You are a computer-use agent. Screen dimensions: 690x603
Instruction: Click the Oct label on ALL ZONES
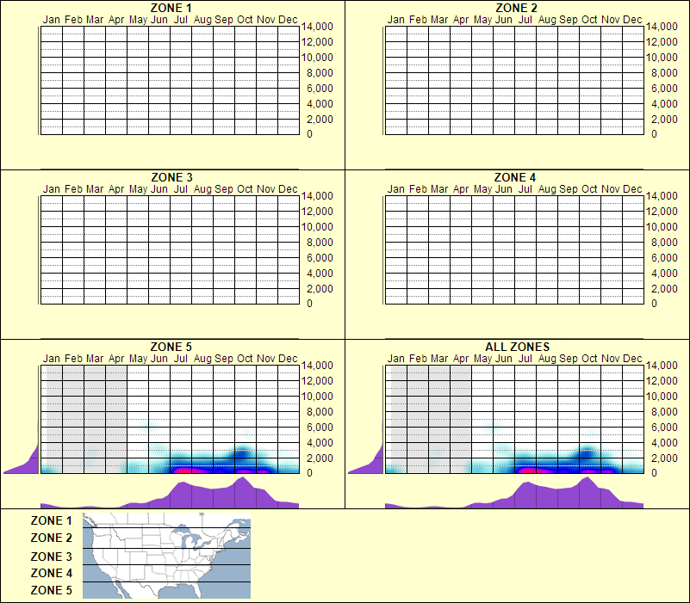coord(591,356)
